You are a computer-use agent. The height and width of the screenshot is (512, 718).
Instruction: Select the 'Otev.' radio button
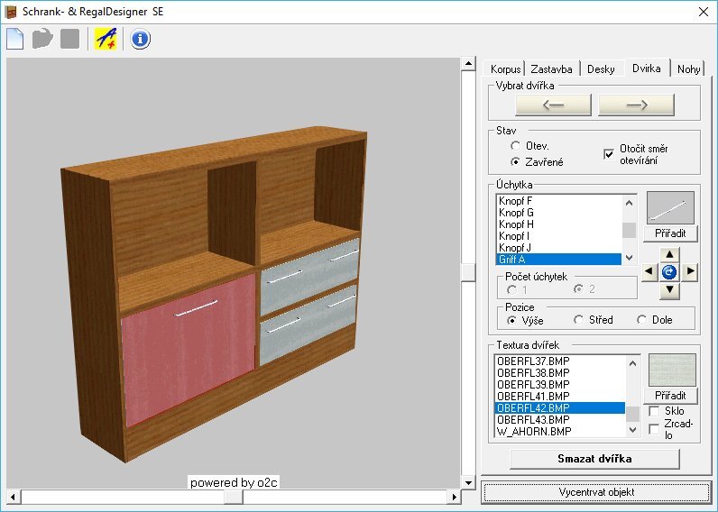pyautogui.click(x=515, y=146)
